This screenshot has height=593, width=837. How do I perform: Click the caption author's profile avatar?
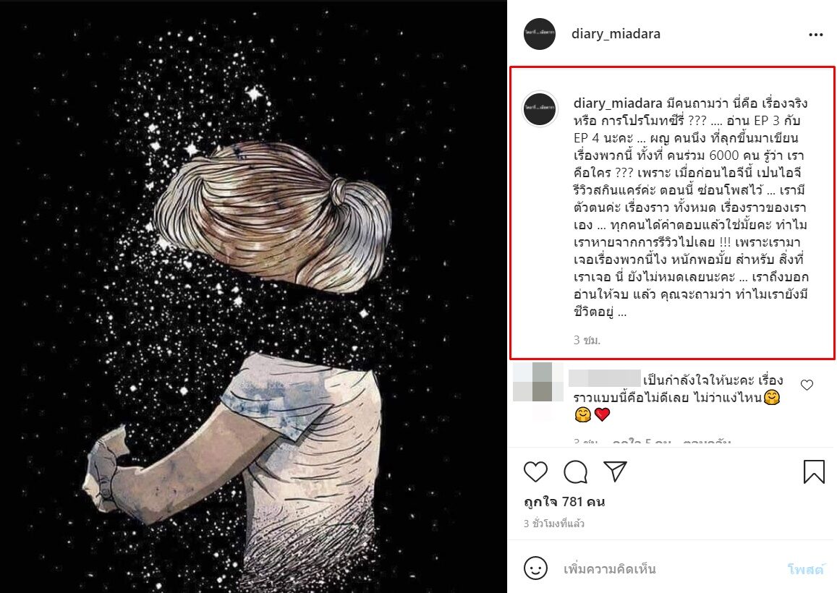pos(540,108)
